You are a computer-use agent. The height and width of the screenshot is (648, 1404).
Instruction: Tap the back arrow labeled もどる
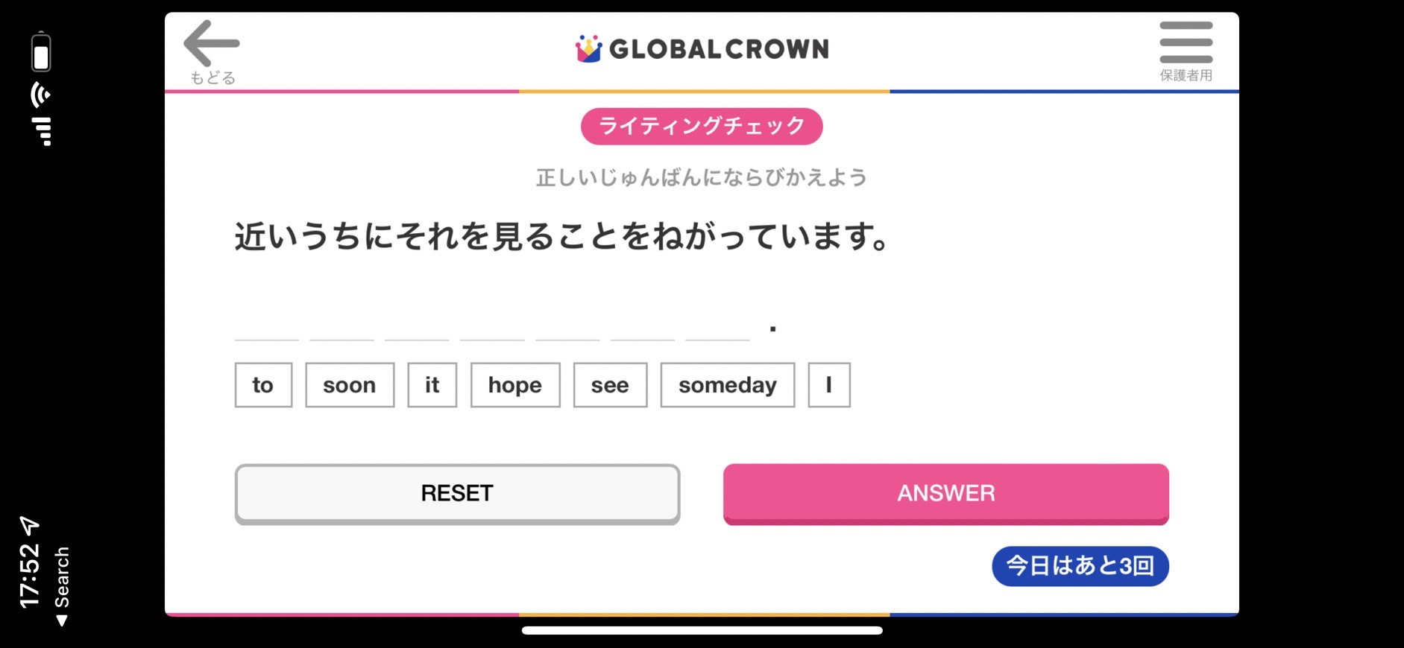[x=212, y=52]
